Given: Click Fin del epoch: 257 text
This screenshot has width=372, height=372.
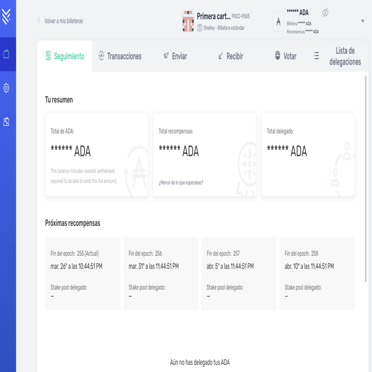Looking at the screenshot, I should tap(223, 254).
